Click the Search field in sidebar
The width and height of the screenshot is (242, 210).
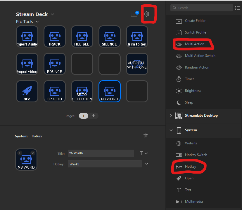202,8
